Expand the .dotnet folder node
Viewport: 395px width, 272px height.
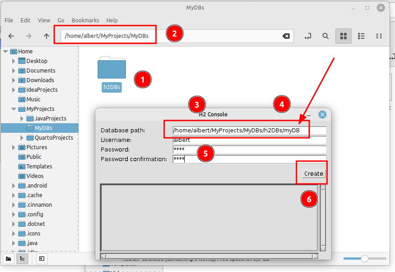tap(14, 224)
